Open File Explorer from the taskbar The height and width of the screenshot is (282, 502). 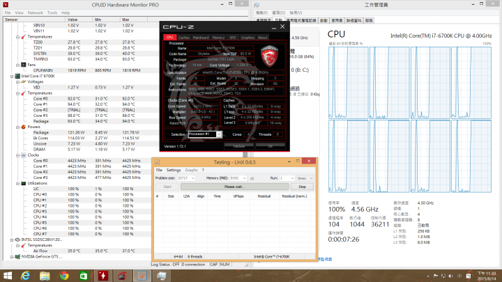coord(45,276)
